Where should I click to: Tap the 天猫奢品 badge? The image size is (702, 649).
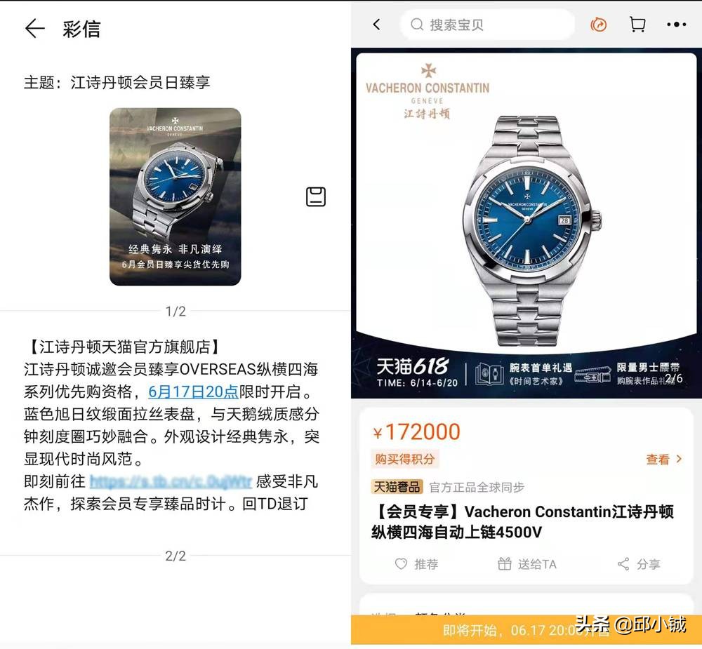tap(397, 486)
